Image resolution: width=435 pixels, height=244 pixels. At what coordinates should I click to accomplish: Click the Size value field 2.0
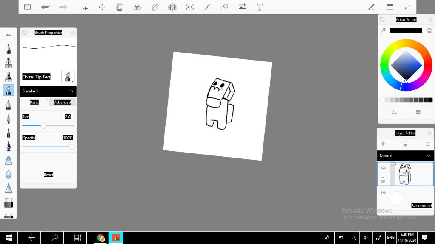[x=68, y=116]
